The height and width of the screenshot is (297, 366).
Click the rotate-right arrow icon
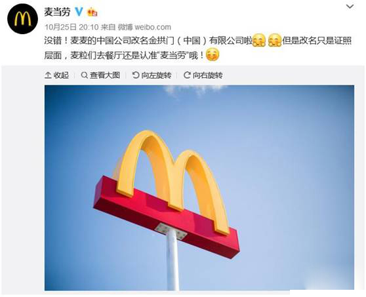[187, 75]
